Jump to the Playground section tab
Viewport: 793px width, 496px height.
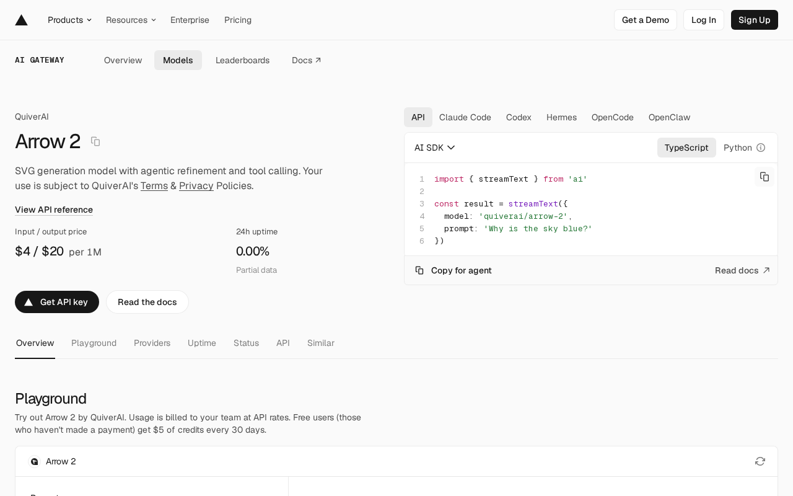[x=94, y=343]
